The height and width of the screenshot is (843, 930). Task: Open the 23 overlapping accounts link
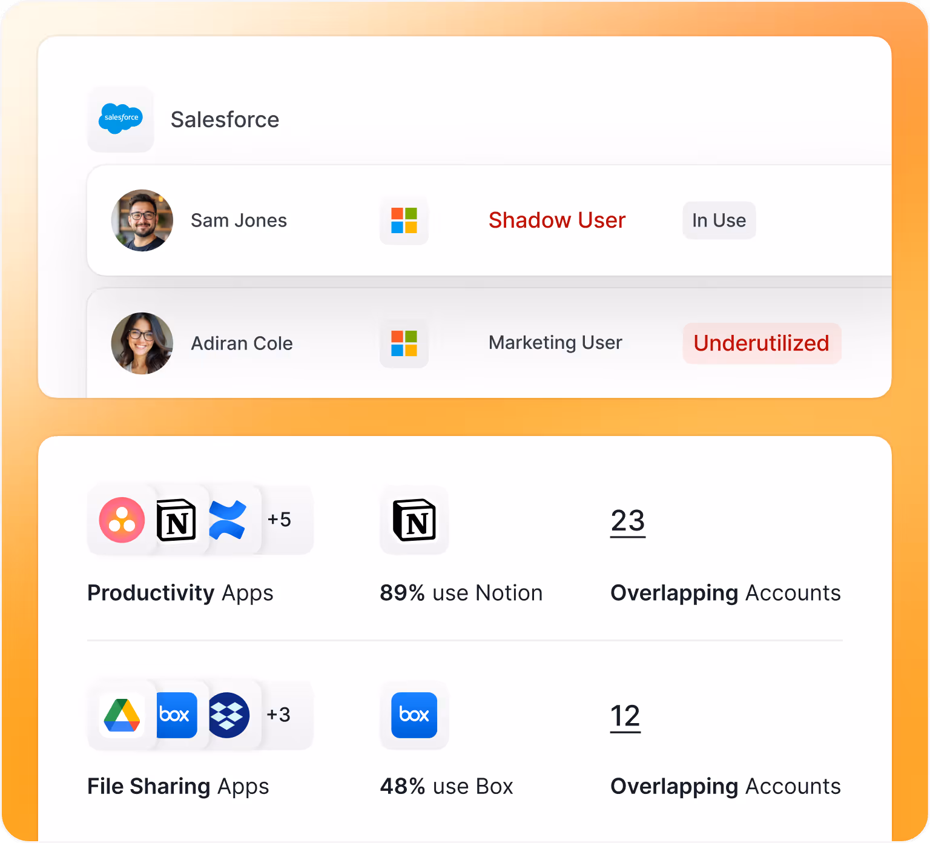[x=628, y=521]
